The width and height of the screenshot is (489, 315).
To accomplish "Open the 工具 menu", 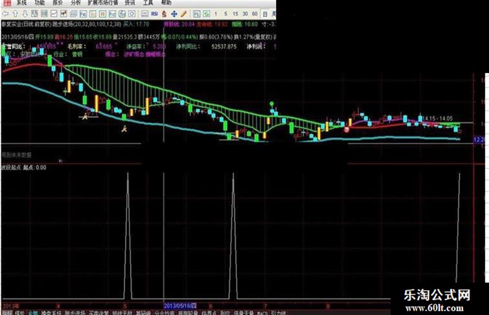I will click(148, 3).
